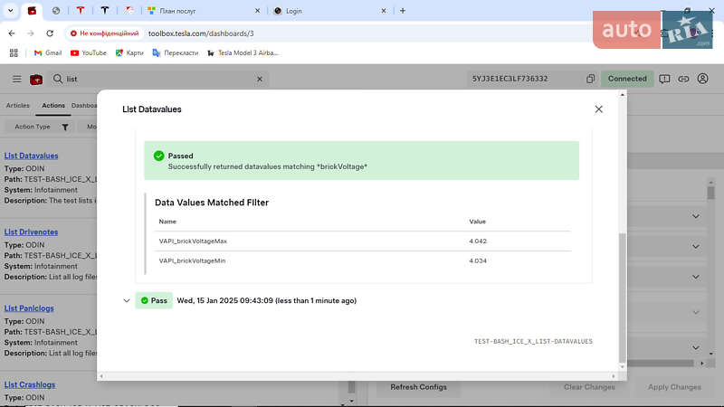Click the Action Type filter funnel icon
Image resolution: width=724 pixels, height=407 pixels.
(65, 127)
